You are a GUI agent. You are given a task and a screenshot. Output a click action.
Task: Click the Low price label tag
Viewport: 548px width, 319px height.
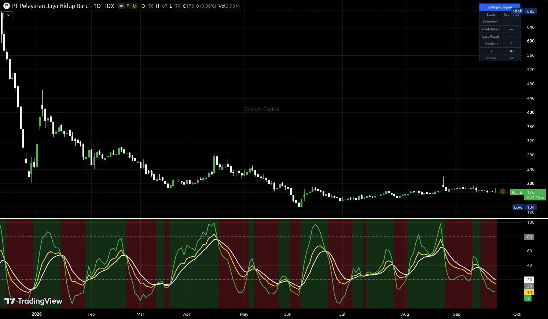(518, 207)
